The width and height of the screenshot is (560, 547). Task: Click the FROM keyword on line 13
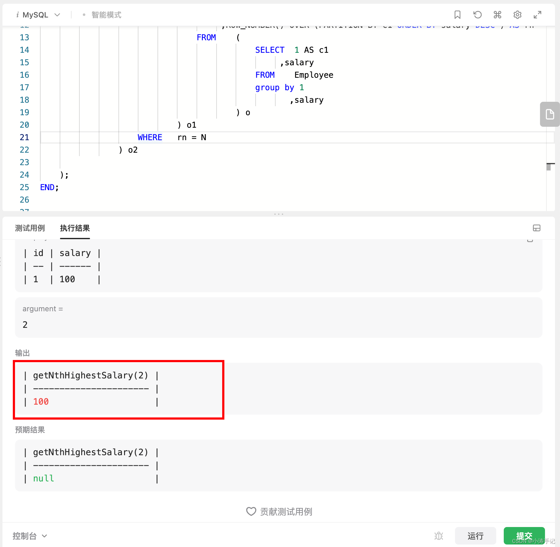point(206,37)
